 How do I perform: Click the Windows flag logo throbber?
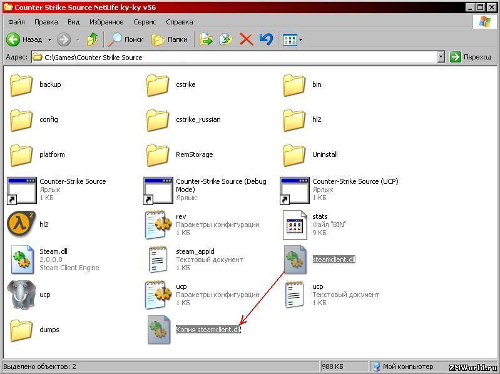pos(485,22)
